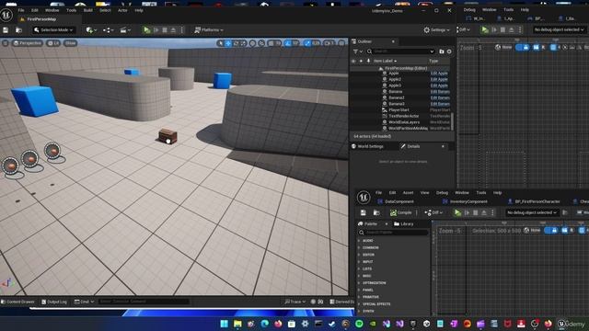Choose the Translate (move) tool in the viewport
This screenshot has height=331, width=589.
228,43
